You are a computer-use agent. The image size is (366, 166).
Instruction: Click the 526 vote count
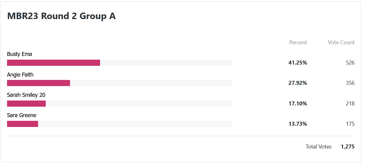[350, 63]
